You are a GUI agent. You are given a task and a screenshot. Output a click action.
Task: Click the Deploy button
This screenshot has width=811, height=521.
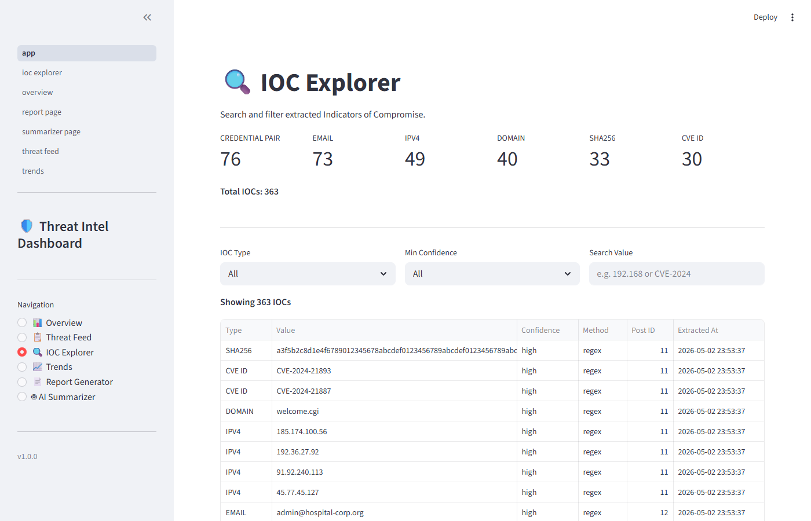coord(765,17)
